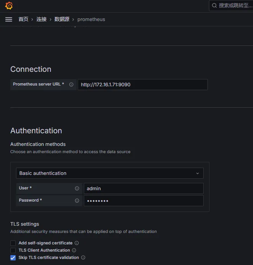Open the Basic authentication method dropdown
Image resolution: width=253 pixels, height=265 pixels.
(x=110, y=173)
